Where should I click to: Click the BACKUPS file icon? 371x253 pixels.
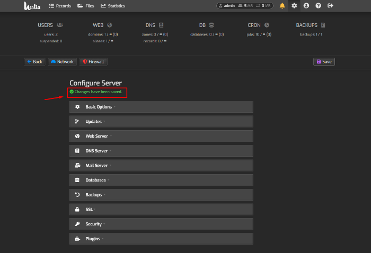[323, 25]
